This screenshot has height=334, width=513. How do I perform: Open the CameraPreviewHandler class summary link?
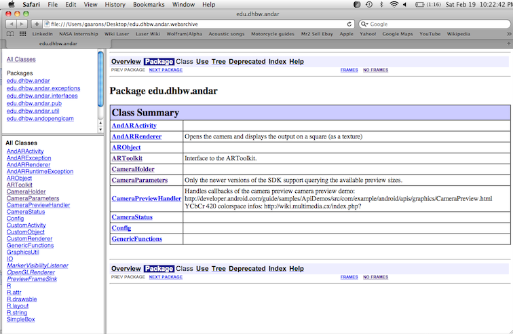pos(146,198)
